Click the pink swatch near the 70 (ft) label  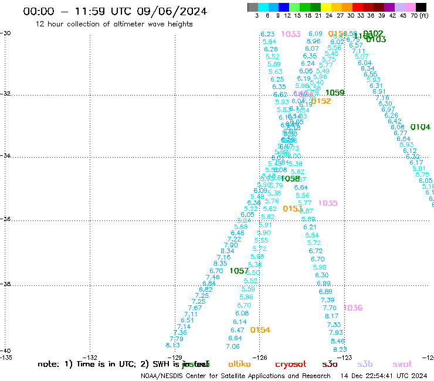411,7
